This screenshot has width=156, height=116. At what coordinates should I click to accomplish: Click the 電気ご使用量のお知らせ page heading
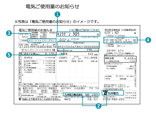click(53, 7)
